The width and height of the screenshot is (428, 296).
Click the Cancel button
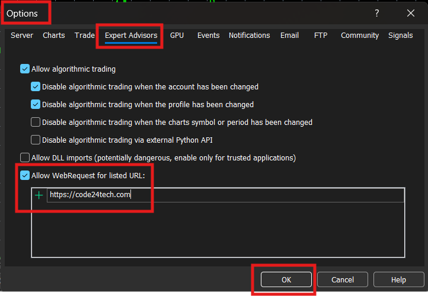coord(343,279)
